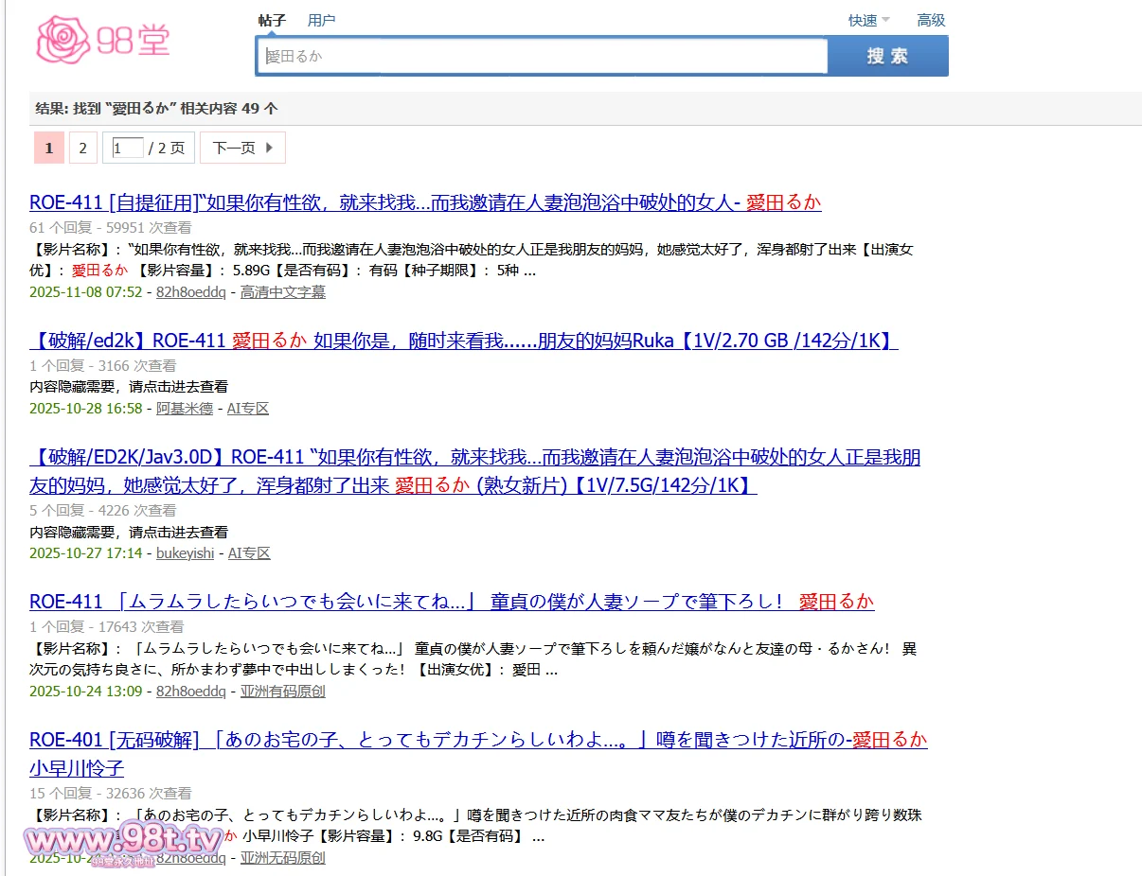Screen dimensions: 1142x876
Task: Click the page number entry box
Action: tap(128, 148)
